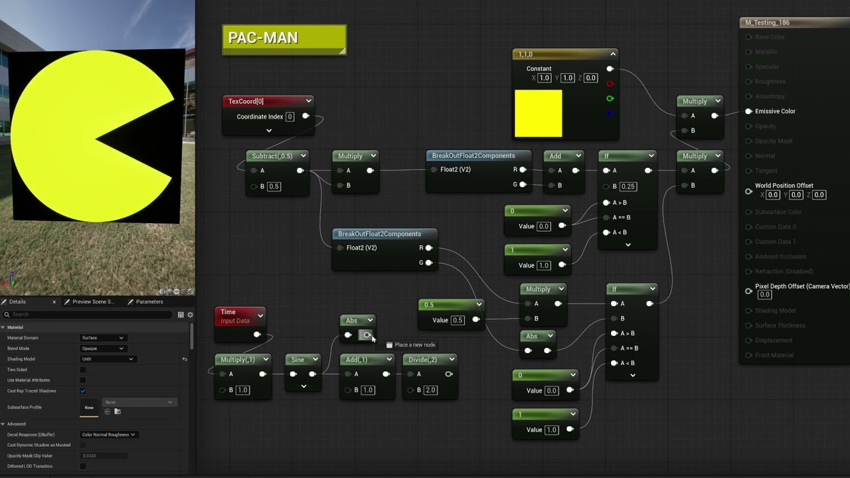The height and width of the screenshot is (478, 850).
Task: Open the Material Domain dropdown
Action: 102,338
